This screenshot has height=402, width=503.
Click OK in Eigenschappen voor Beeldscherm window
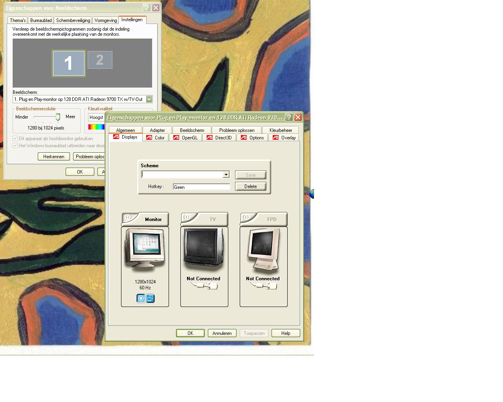(x=80, y=172)
